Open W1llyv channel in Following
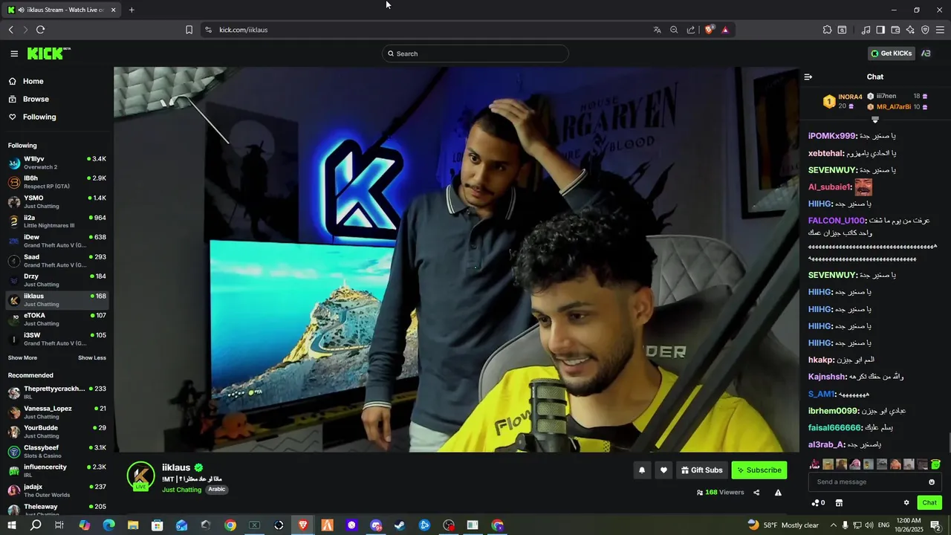Image resolution: width=951 pixels, height=535 pixels. pos(57,163)
